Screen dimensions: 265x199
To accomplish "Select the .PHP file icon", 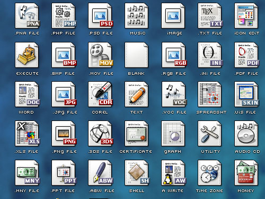I will (64, 15).
